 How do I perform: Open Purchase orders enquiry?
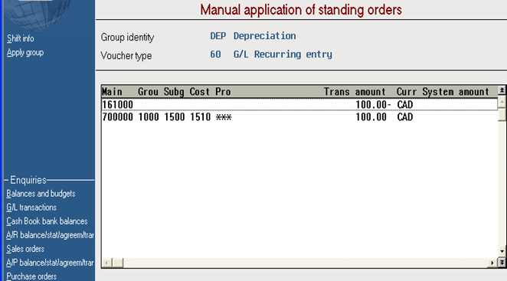click(x=31, y=276)
